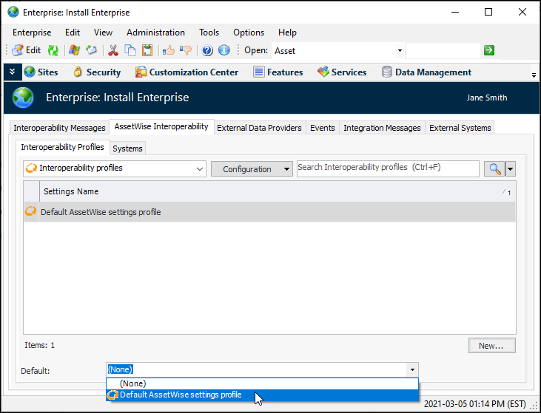This screenshot has width=541, height=413.
Task: Click the send mail envelope icon
Action: pyautogui.click(x=91, y=50)
